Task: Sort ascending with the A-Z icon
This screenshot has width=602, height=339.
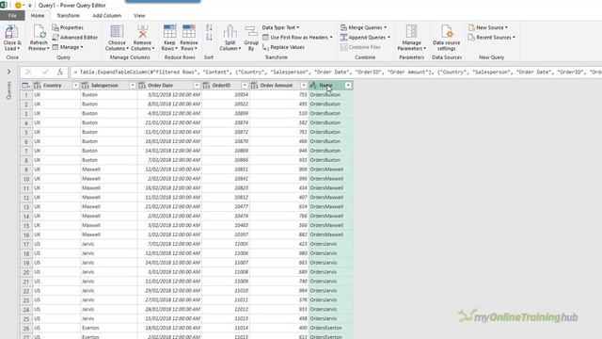Action: coord(209,27)
